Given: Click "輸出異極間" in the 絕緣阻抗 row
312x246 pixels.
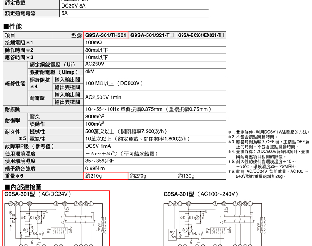Looking at the screenshot, I should [x=67, y=87].
